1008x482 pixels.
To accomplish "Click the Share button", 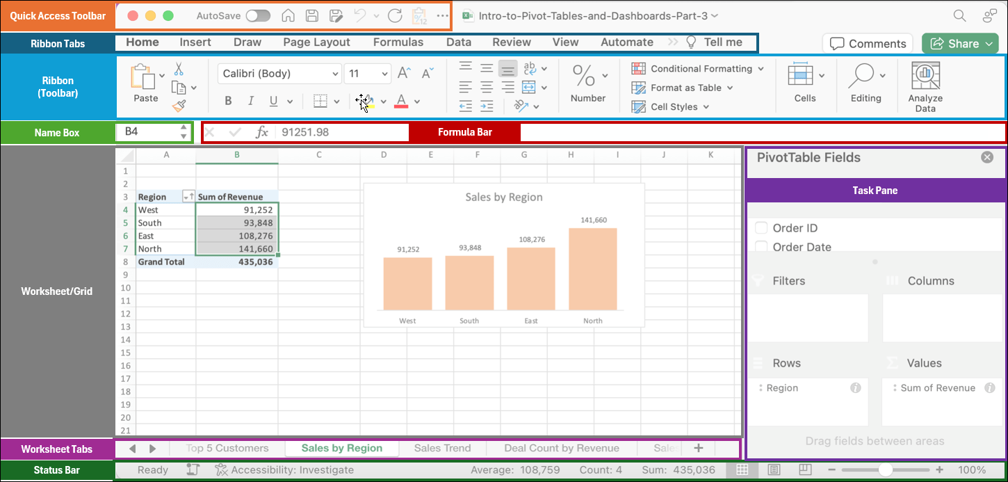I will [959, 43].
